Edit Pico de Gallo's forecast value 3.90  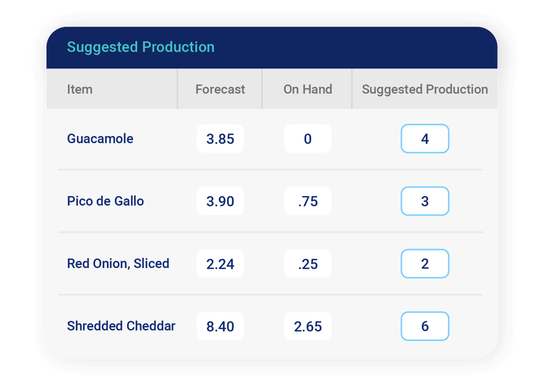[220, 201]
